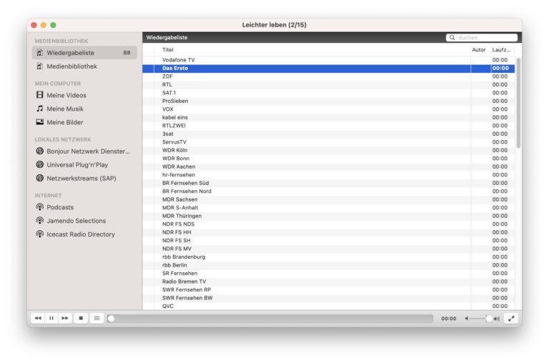Click the Suchen search field

482,37
